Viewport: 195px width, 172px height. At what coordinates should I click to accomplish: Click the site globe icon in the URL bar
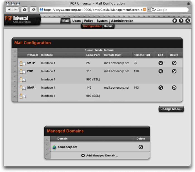(x=42, y=9)
